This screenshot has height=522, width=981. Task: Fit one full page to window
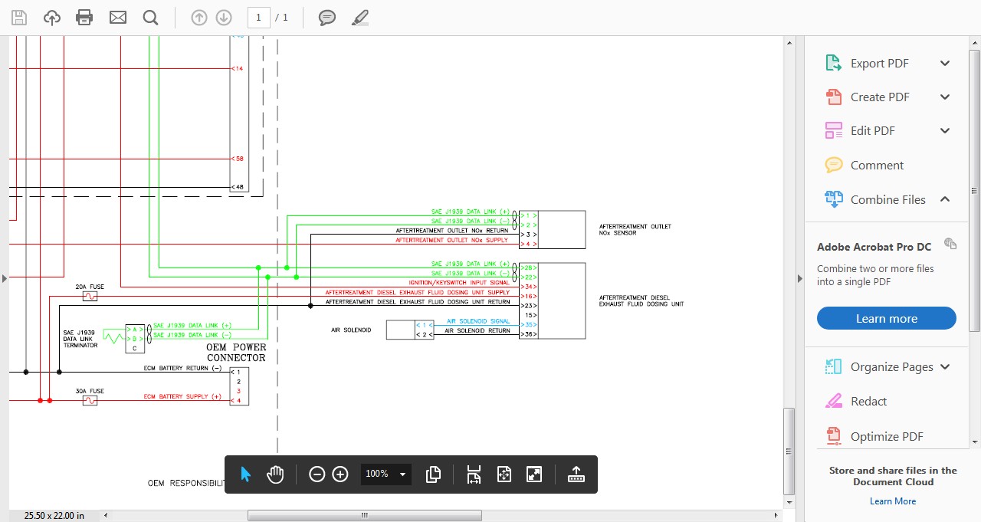[504, 474]
